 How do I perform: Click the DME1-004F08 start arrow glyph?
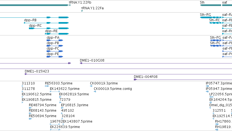pyautogui.click(x=135, y=80)
